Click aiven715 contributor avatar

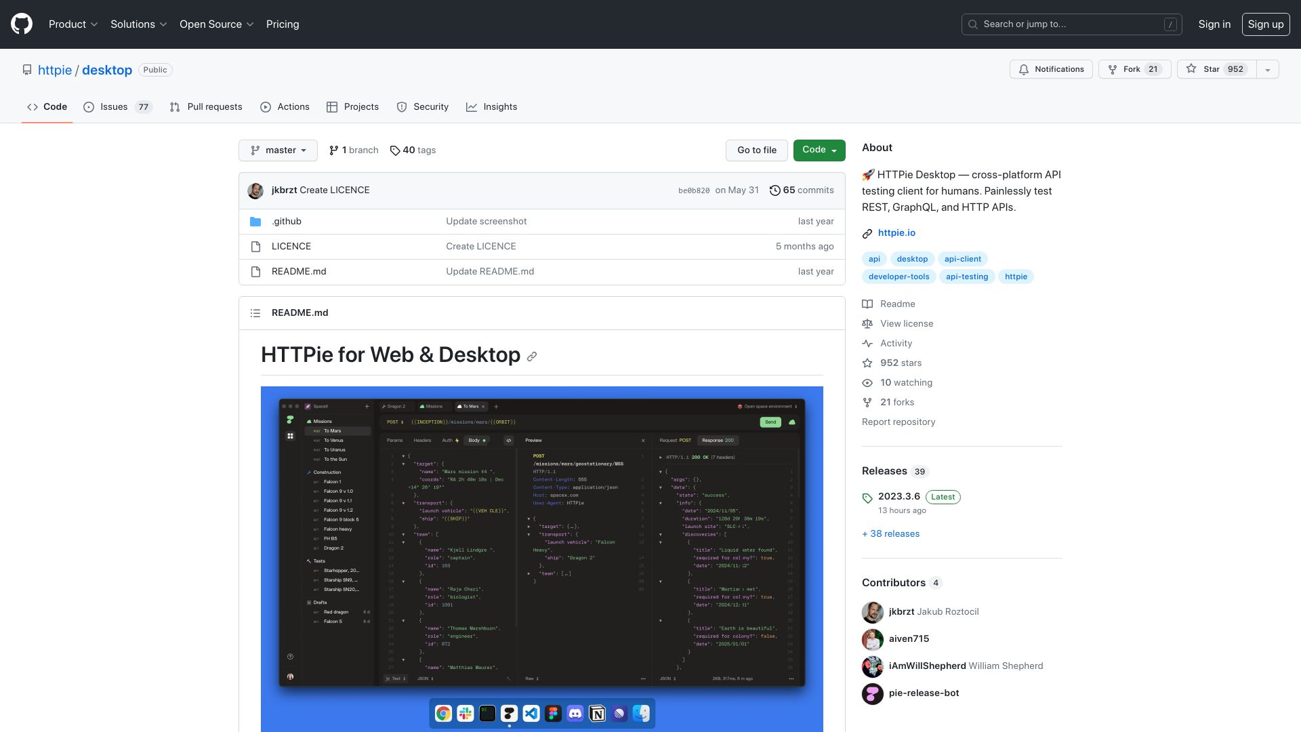pos(873,639)
